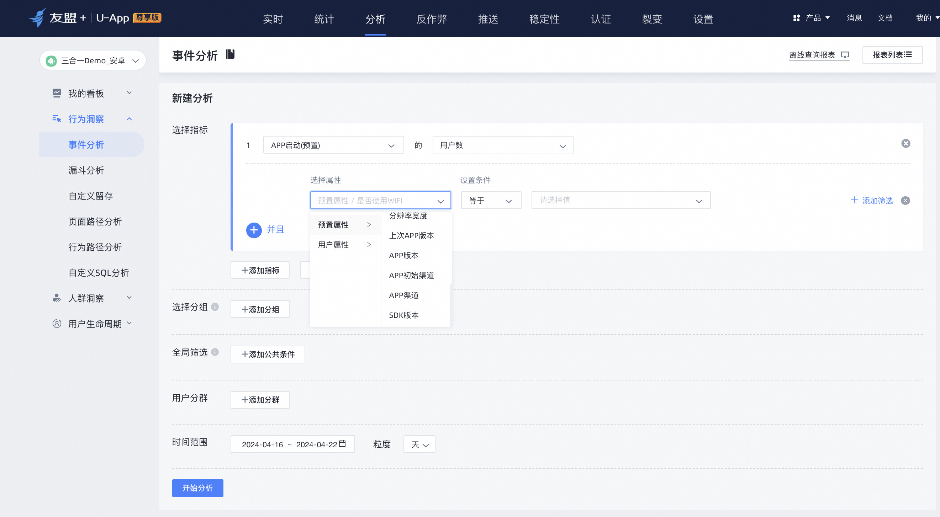This screenshot has height=517, width=940.
Task: Click the info icon next to 全局筛选
Action: (x=215, y=352)
